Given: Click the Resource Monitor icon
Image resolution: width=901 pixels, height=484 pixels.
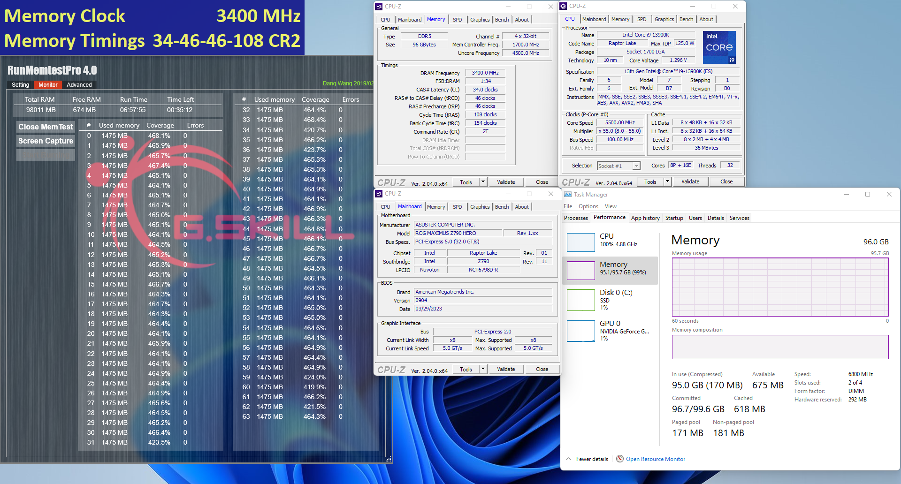Looking at the screenshot, I should [620, 459].
